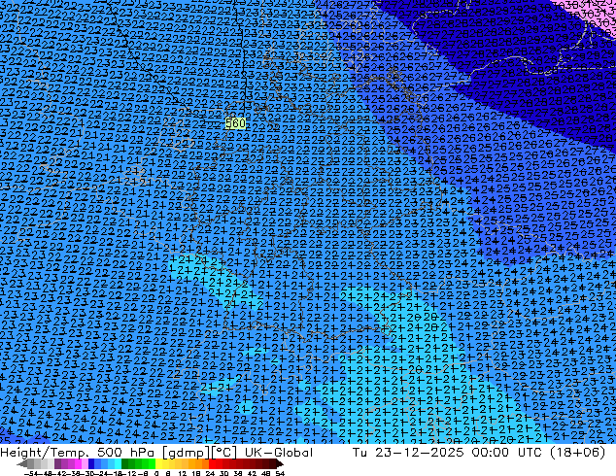Click the left gray arrow end of legend

pos(21,463)
